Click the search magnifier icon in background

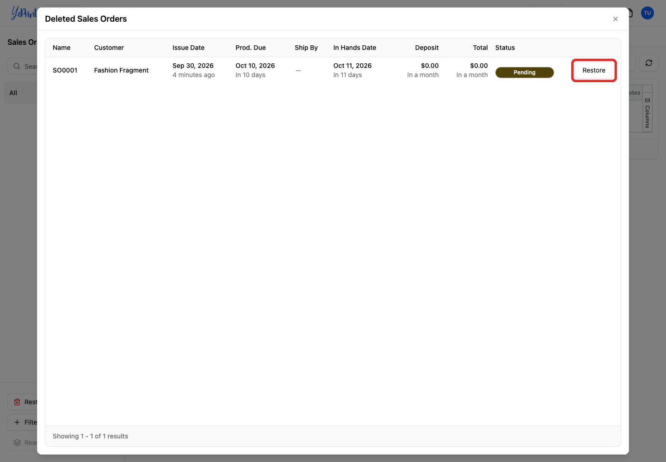17,66
